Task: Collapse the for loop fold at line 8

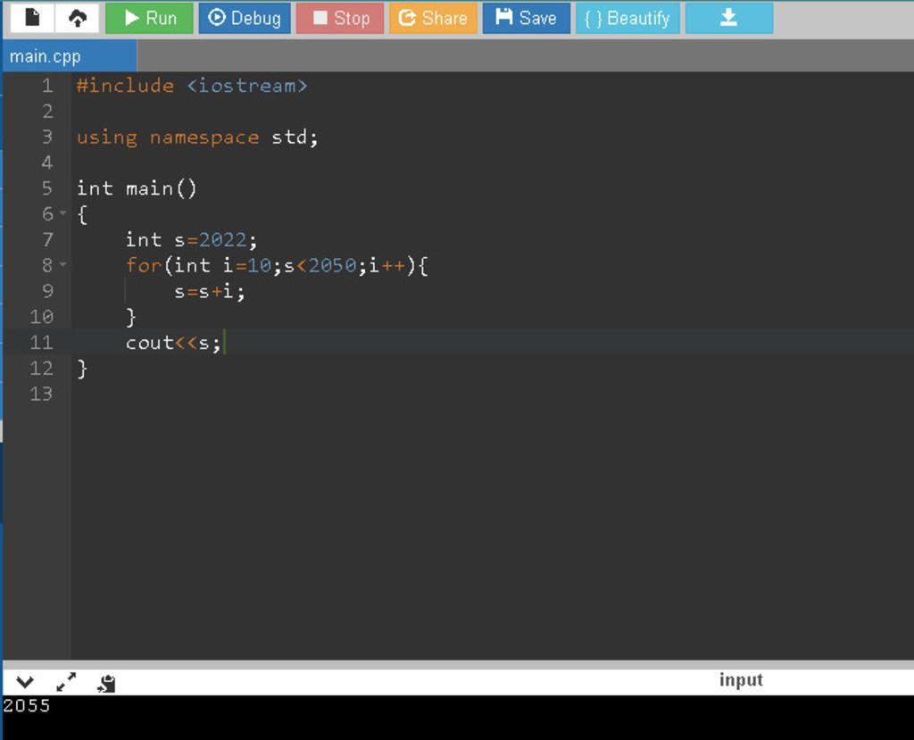Action: pyautogui.click(x=63, y=265)
